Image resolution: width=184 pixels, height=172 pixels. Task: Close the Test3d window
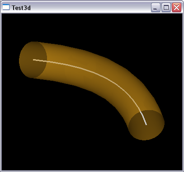pos(176,8)
